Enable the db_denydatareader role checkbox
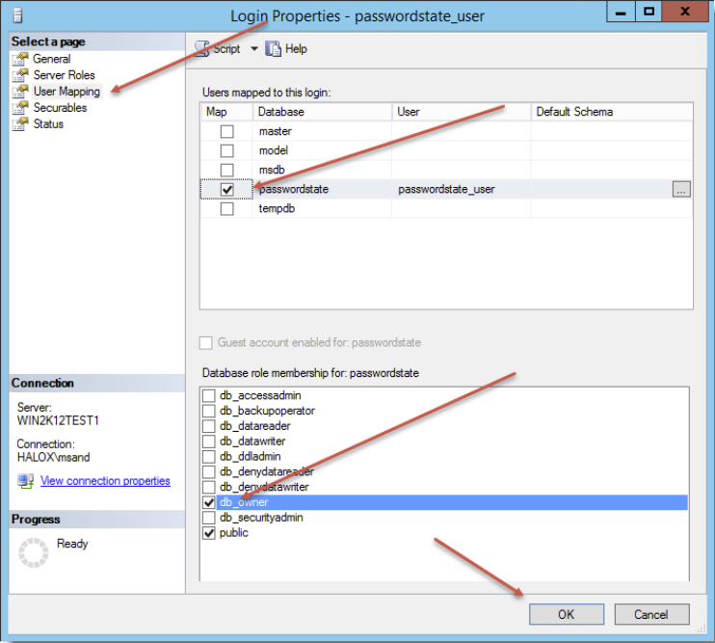This screenshot has height=643, width=715. (x=209, y=471)
